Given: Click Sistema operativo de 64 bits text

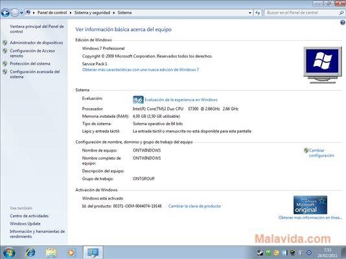Looking at the screenshot, I should point(157,124).
